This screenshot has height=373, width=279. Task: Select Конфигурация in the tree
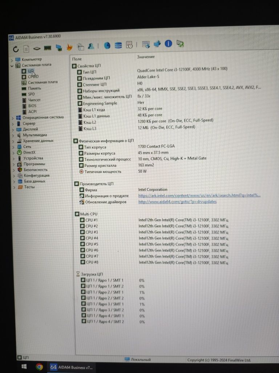click(34, 176)
